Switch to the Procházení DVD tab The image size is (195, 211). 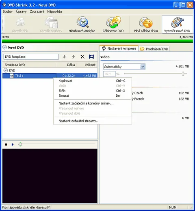[154, 49]
